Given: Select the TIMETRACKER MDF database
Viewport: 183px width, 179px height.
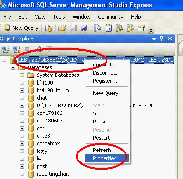Looking at the screenshot, I should click(x=95, y=105).
